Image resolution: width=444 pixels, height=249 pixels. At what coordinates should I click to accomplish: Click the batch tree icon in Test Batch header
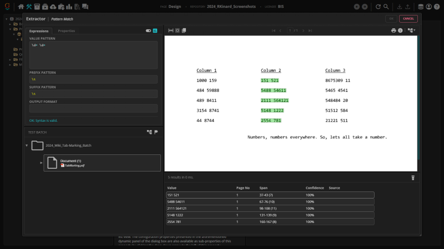(x=149, y=132)
